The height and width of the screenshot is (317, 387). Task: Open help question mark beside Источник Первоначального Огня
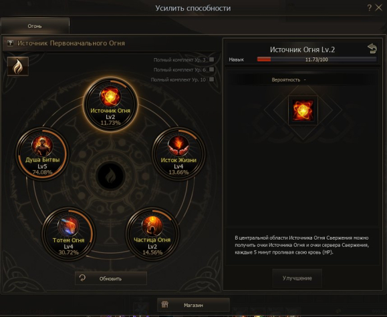pyautogui.click(x=10, y=43)
